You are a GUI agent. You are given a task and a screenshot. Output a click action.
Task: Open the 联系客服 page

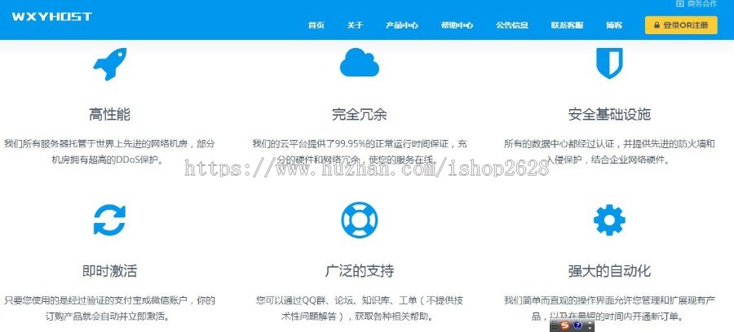568,25
